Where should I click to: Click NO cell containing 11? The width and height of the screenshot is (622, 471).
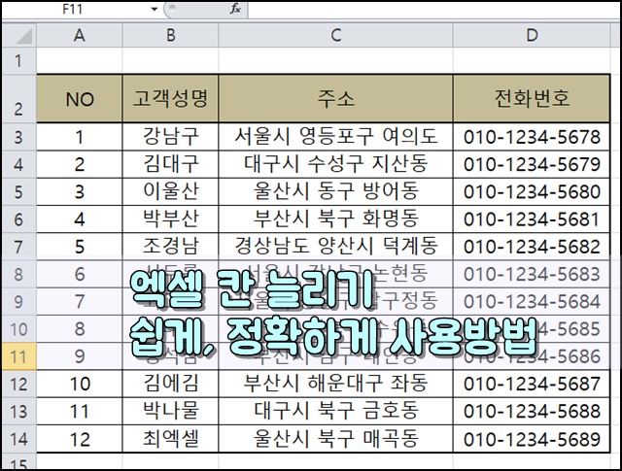80,411
